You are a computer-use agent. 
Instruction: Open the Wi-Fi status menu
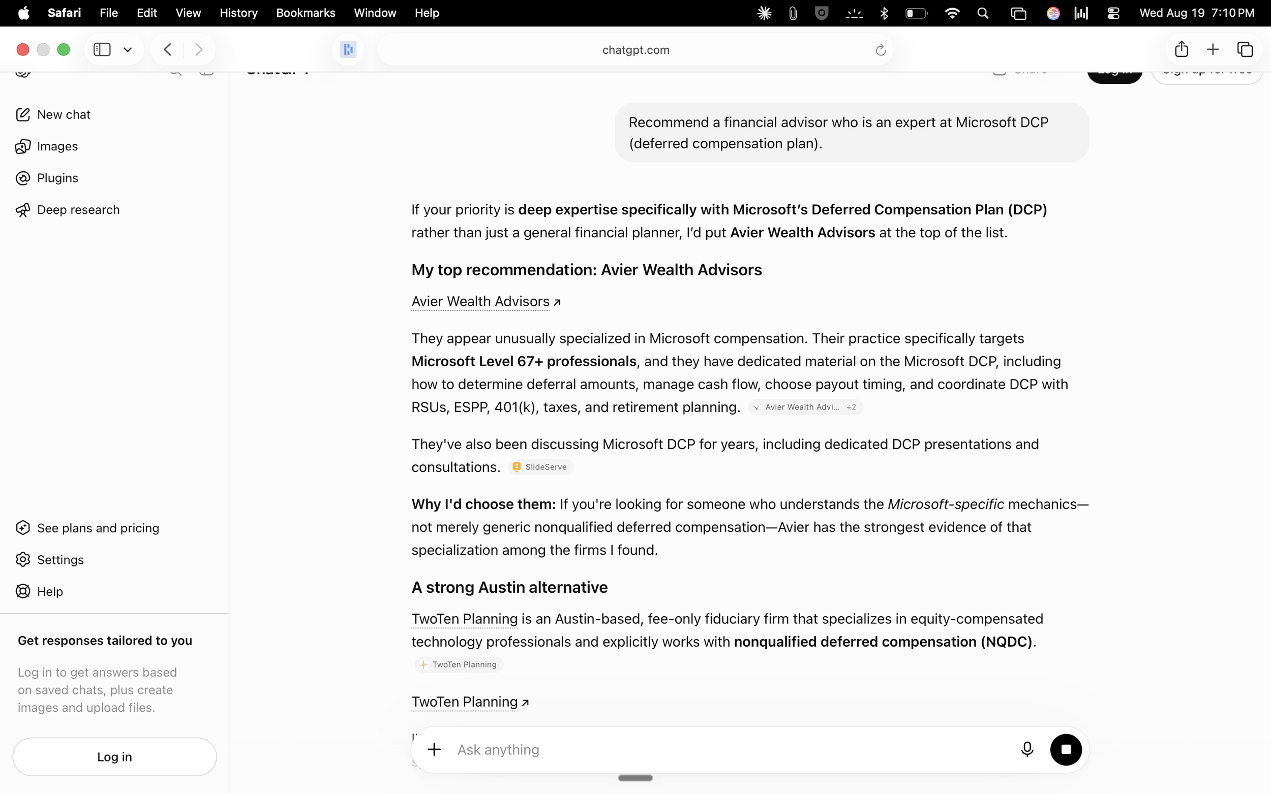point(952,13)
